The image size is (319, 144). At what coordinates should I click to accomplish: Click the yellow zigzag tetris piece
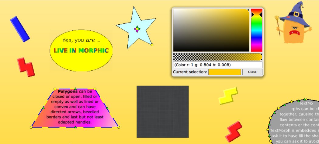point(228,96)
